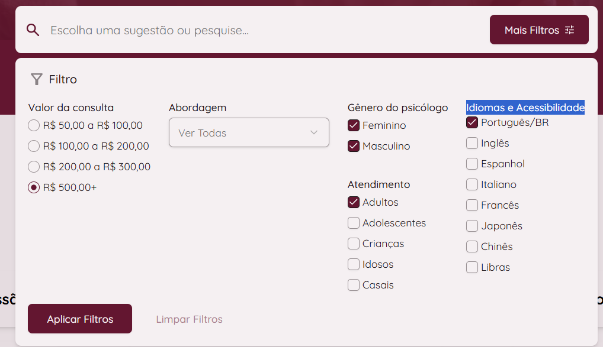Image resolution: width=603 pixels, height=347 pixels.
Task: Expand the Abordagem dropdown chevron
Action: click(314, 132)
